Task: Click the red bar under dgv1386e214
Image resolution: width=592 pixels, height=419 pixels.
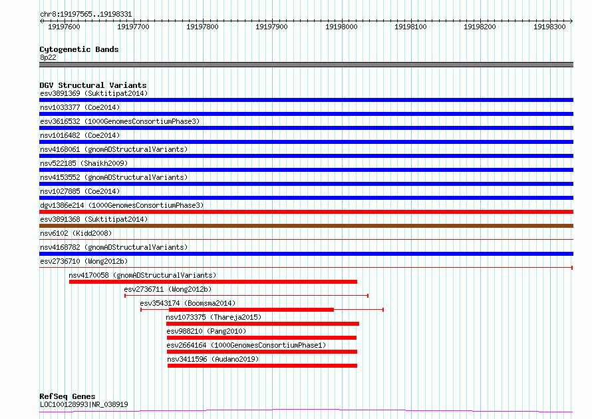Action: coord(306,212)
